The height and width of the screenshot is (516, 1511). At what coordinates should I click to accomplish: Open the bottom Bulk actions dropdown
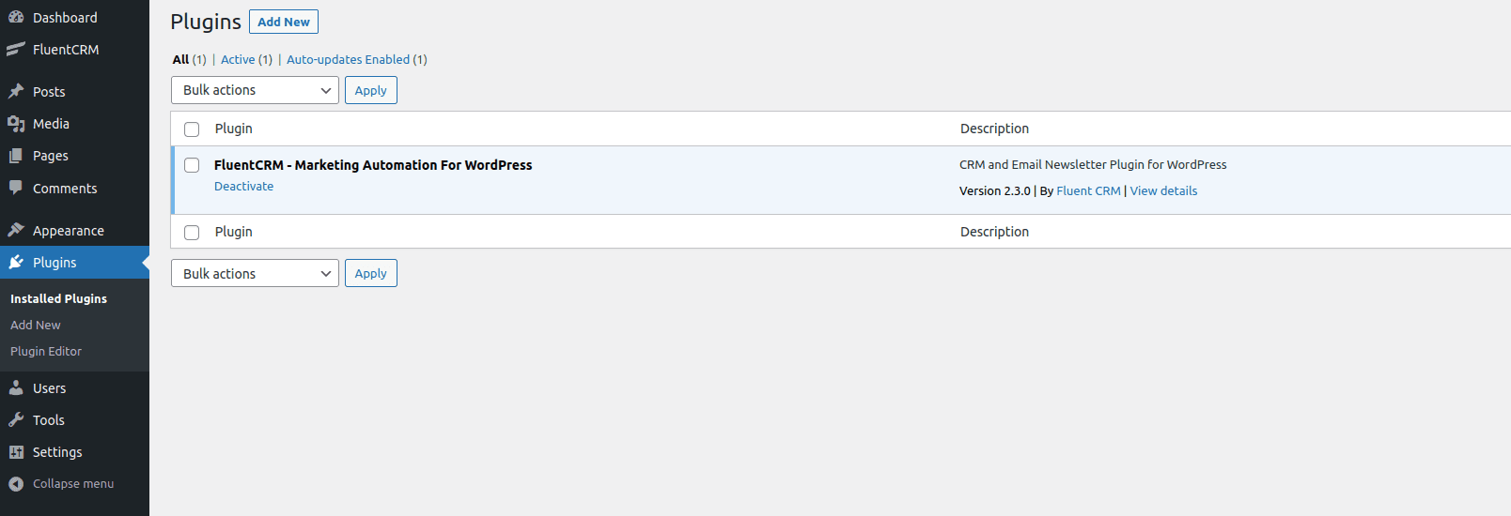(x=255, y=273)
